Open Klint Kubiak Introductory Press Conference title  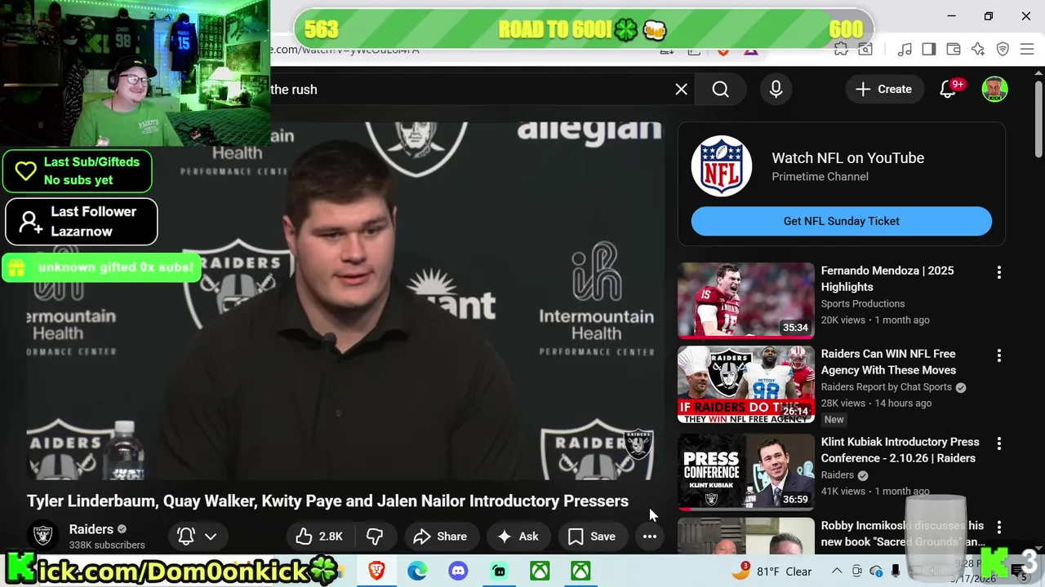[900, 450]
